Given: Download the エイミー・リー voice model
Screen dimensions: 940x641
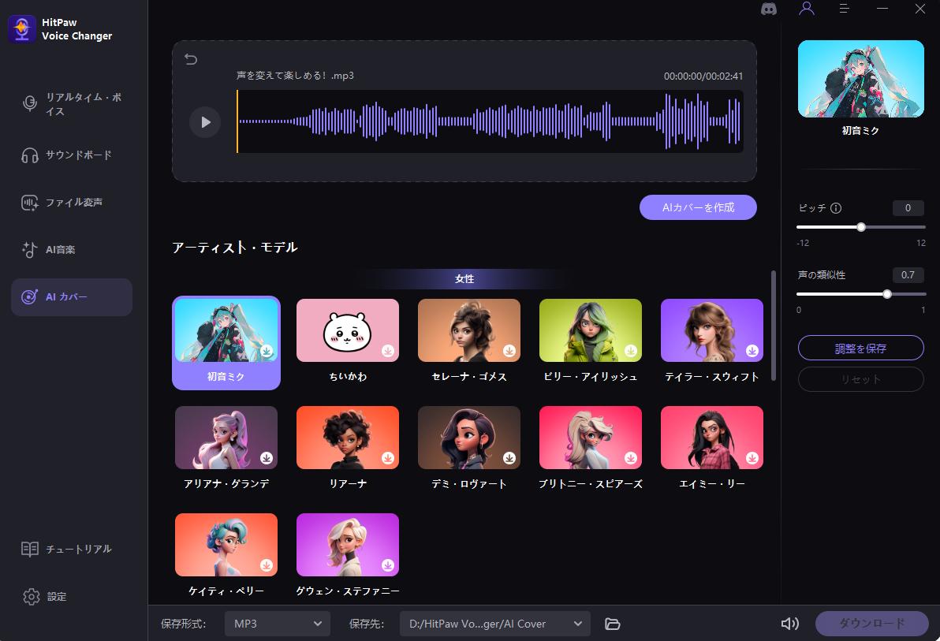Looking at the screenshot, I should pyautogui.click(x=752, y=458).
